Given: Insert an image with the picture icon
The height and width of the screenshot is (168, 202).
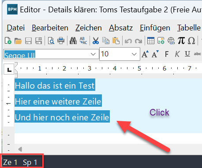Looking at the screenshot, I should (x=161, y=41).
